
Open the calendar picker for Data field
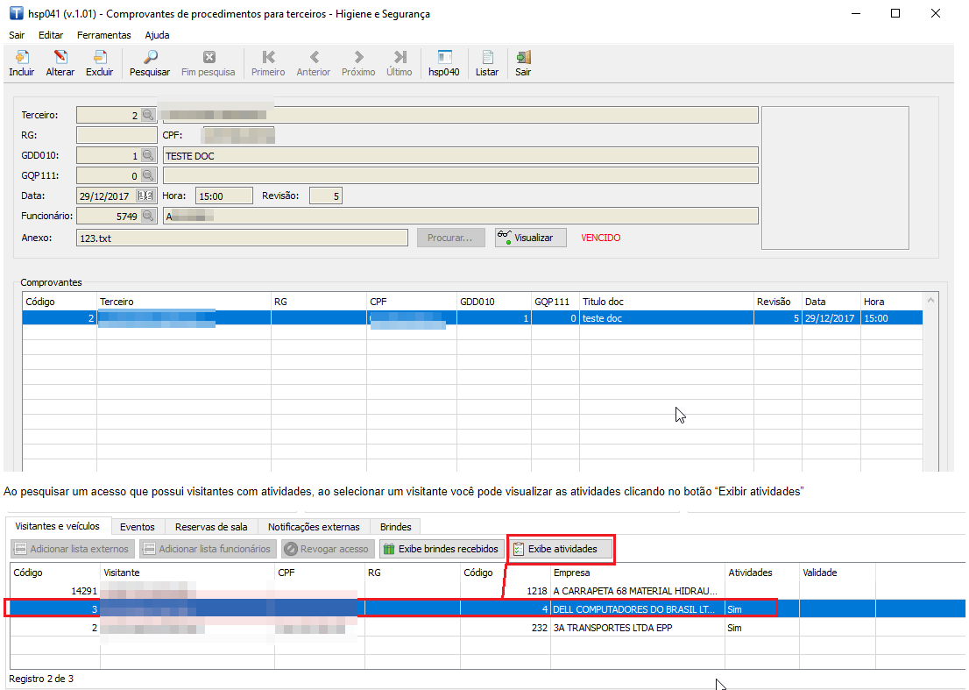coord(147,196)
